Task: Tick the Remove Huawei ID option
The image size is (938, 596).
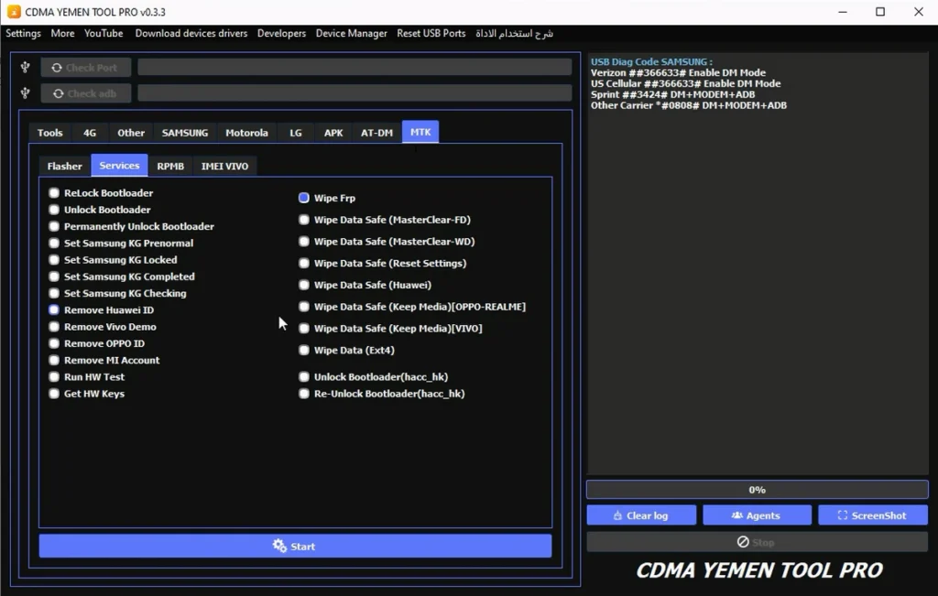Action: pyautogui.click(x=54, y=310)
